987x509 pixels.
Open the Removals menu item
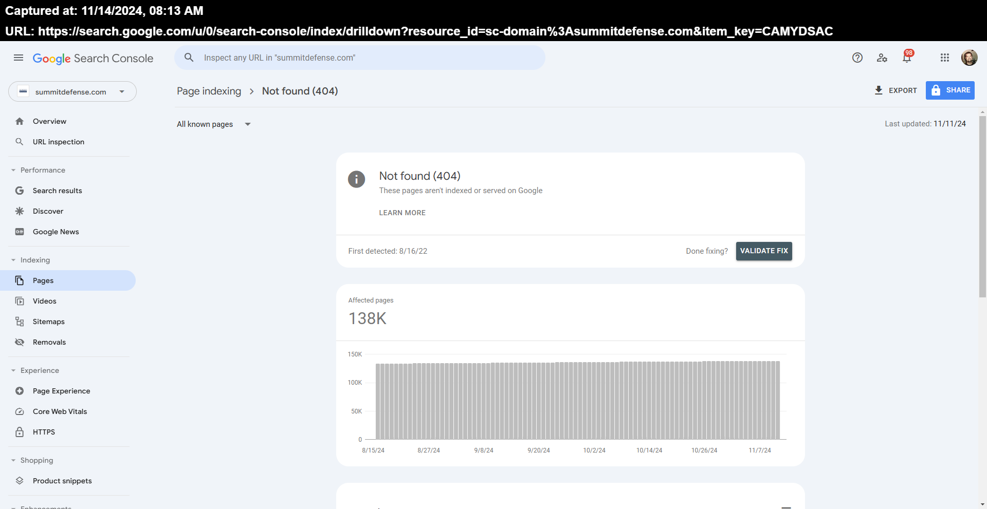click(x=68, y=342)
